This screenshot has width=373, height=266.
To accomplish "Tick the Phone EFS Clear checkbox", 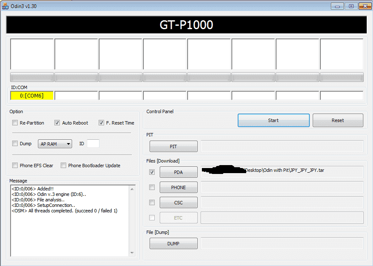I will (15, 166).
